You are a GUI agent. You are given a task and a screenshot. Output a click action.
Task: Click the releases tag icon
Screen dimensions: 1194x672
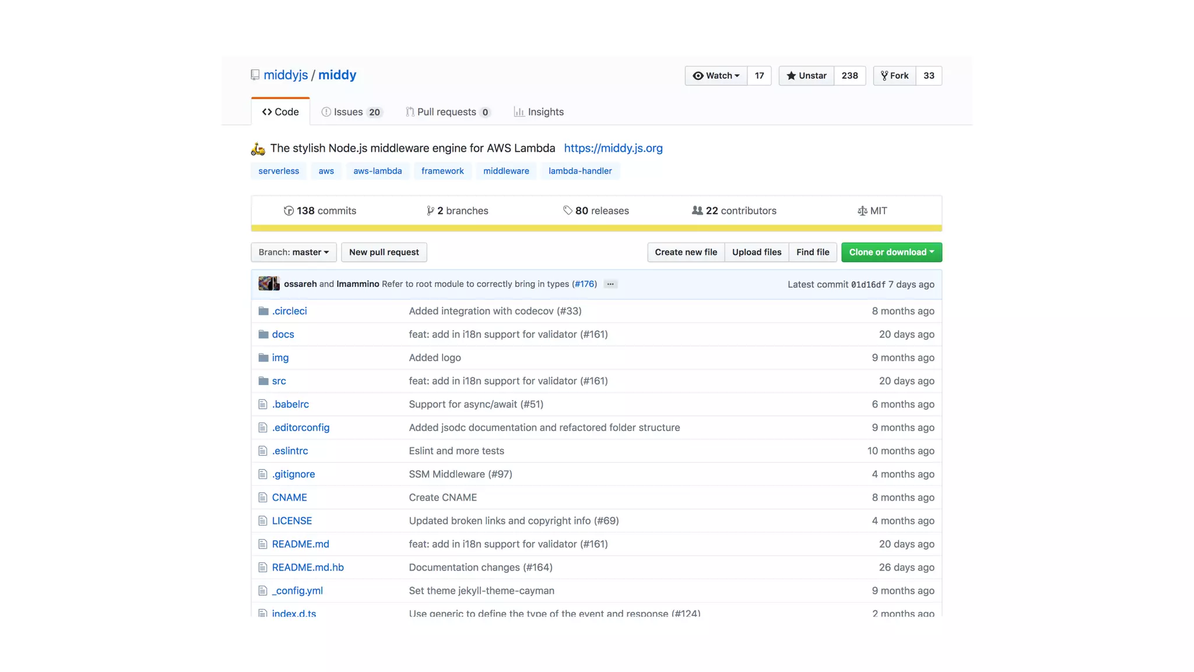[x=567, y=211]
